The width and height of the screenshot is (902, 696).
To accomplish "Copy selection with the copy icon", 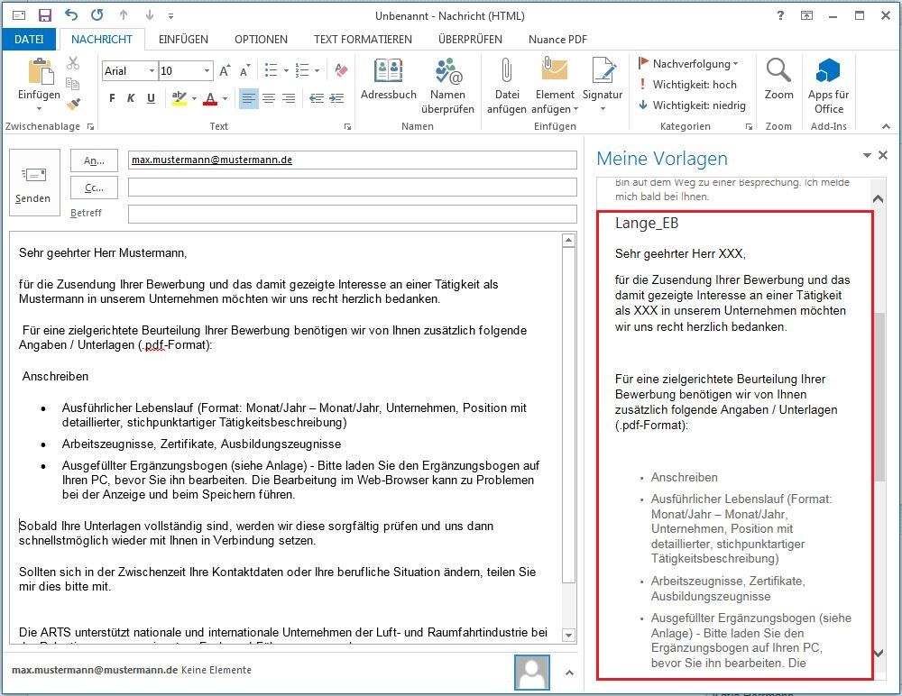I will click(73, 84).
